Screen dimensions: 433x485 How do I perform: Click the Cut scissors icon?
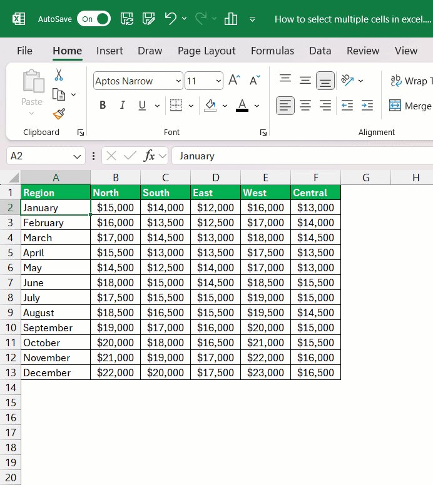click(59, 74)
